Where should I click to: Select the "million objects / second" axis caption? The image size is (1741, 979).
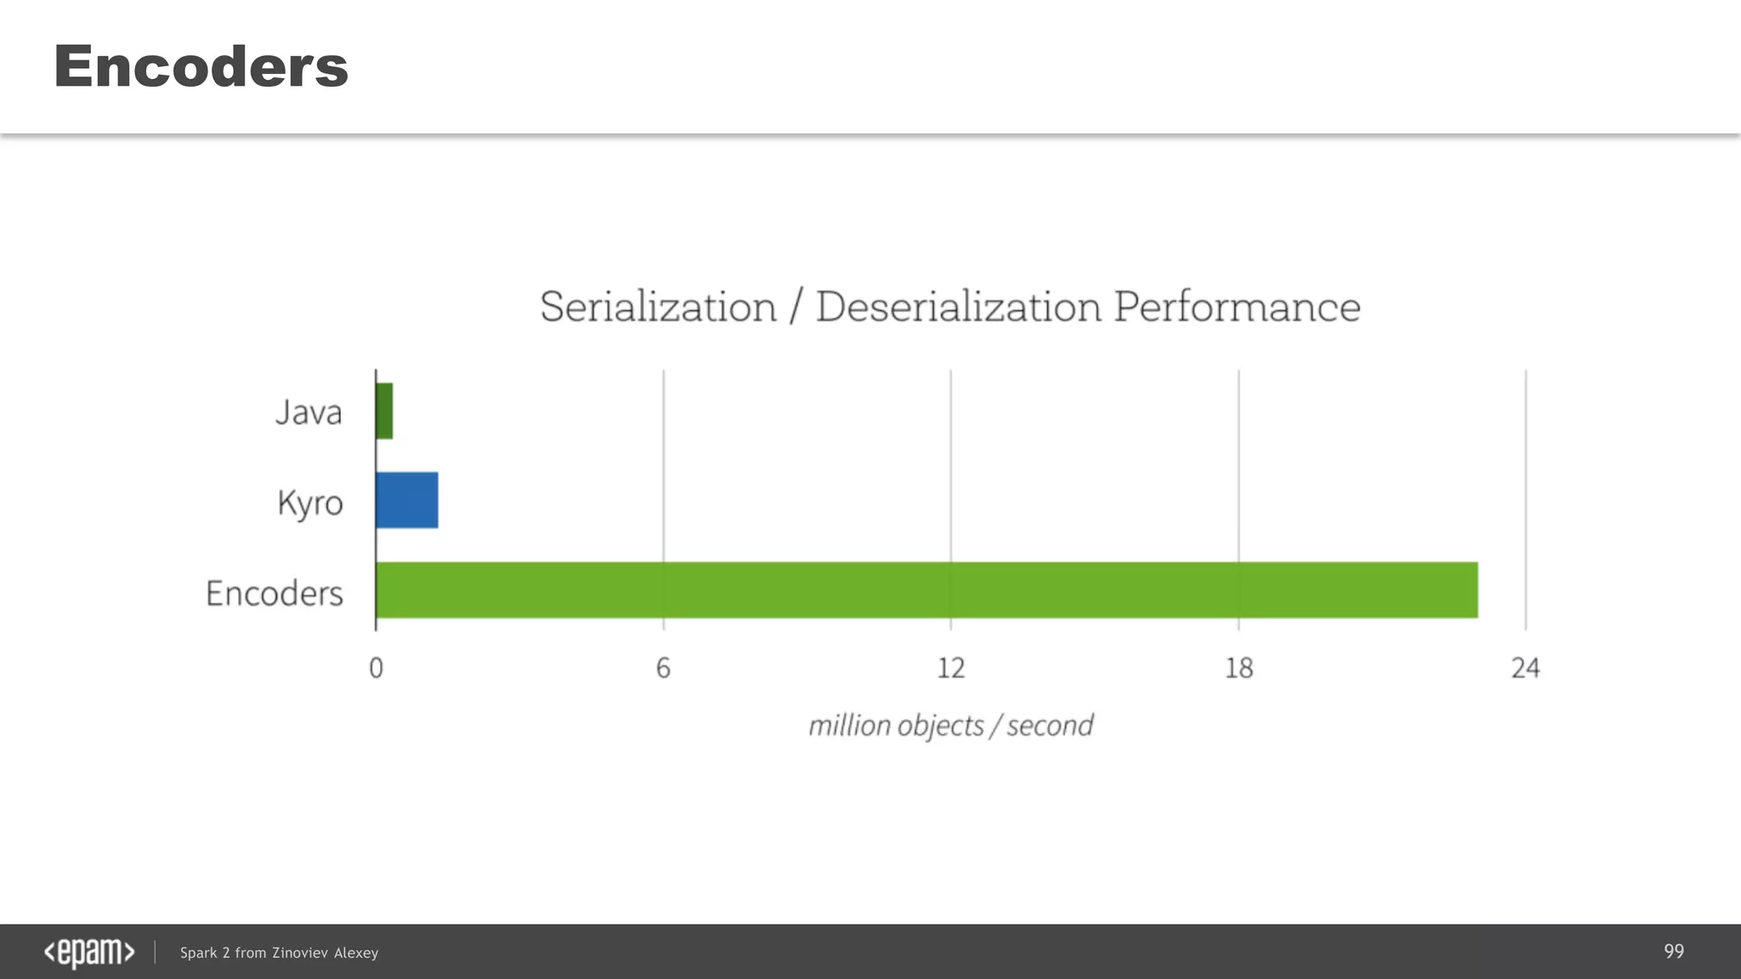950,726
